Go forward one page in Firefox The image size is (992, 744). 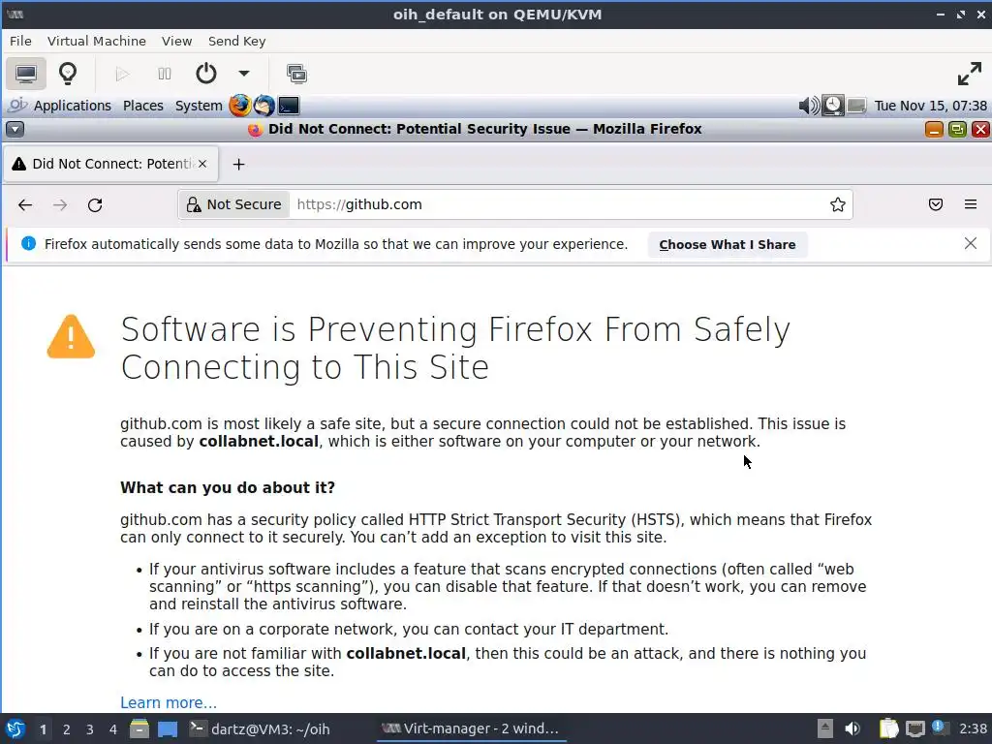(60, 205)
